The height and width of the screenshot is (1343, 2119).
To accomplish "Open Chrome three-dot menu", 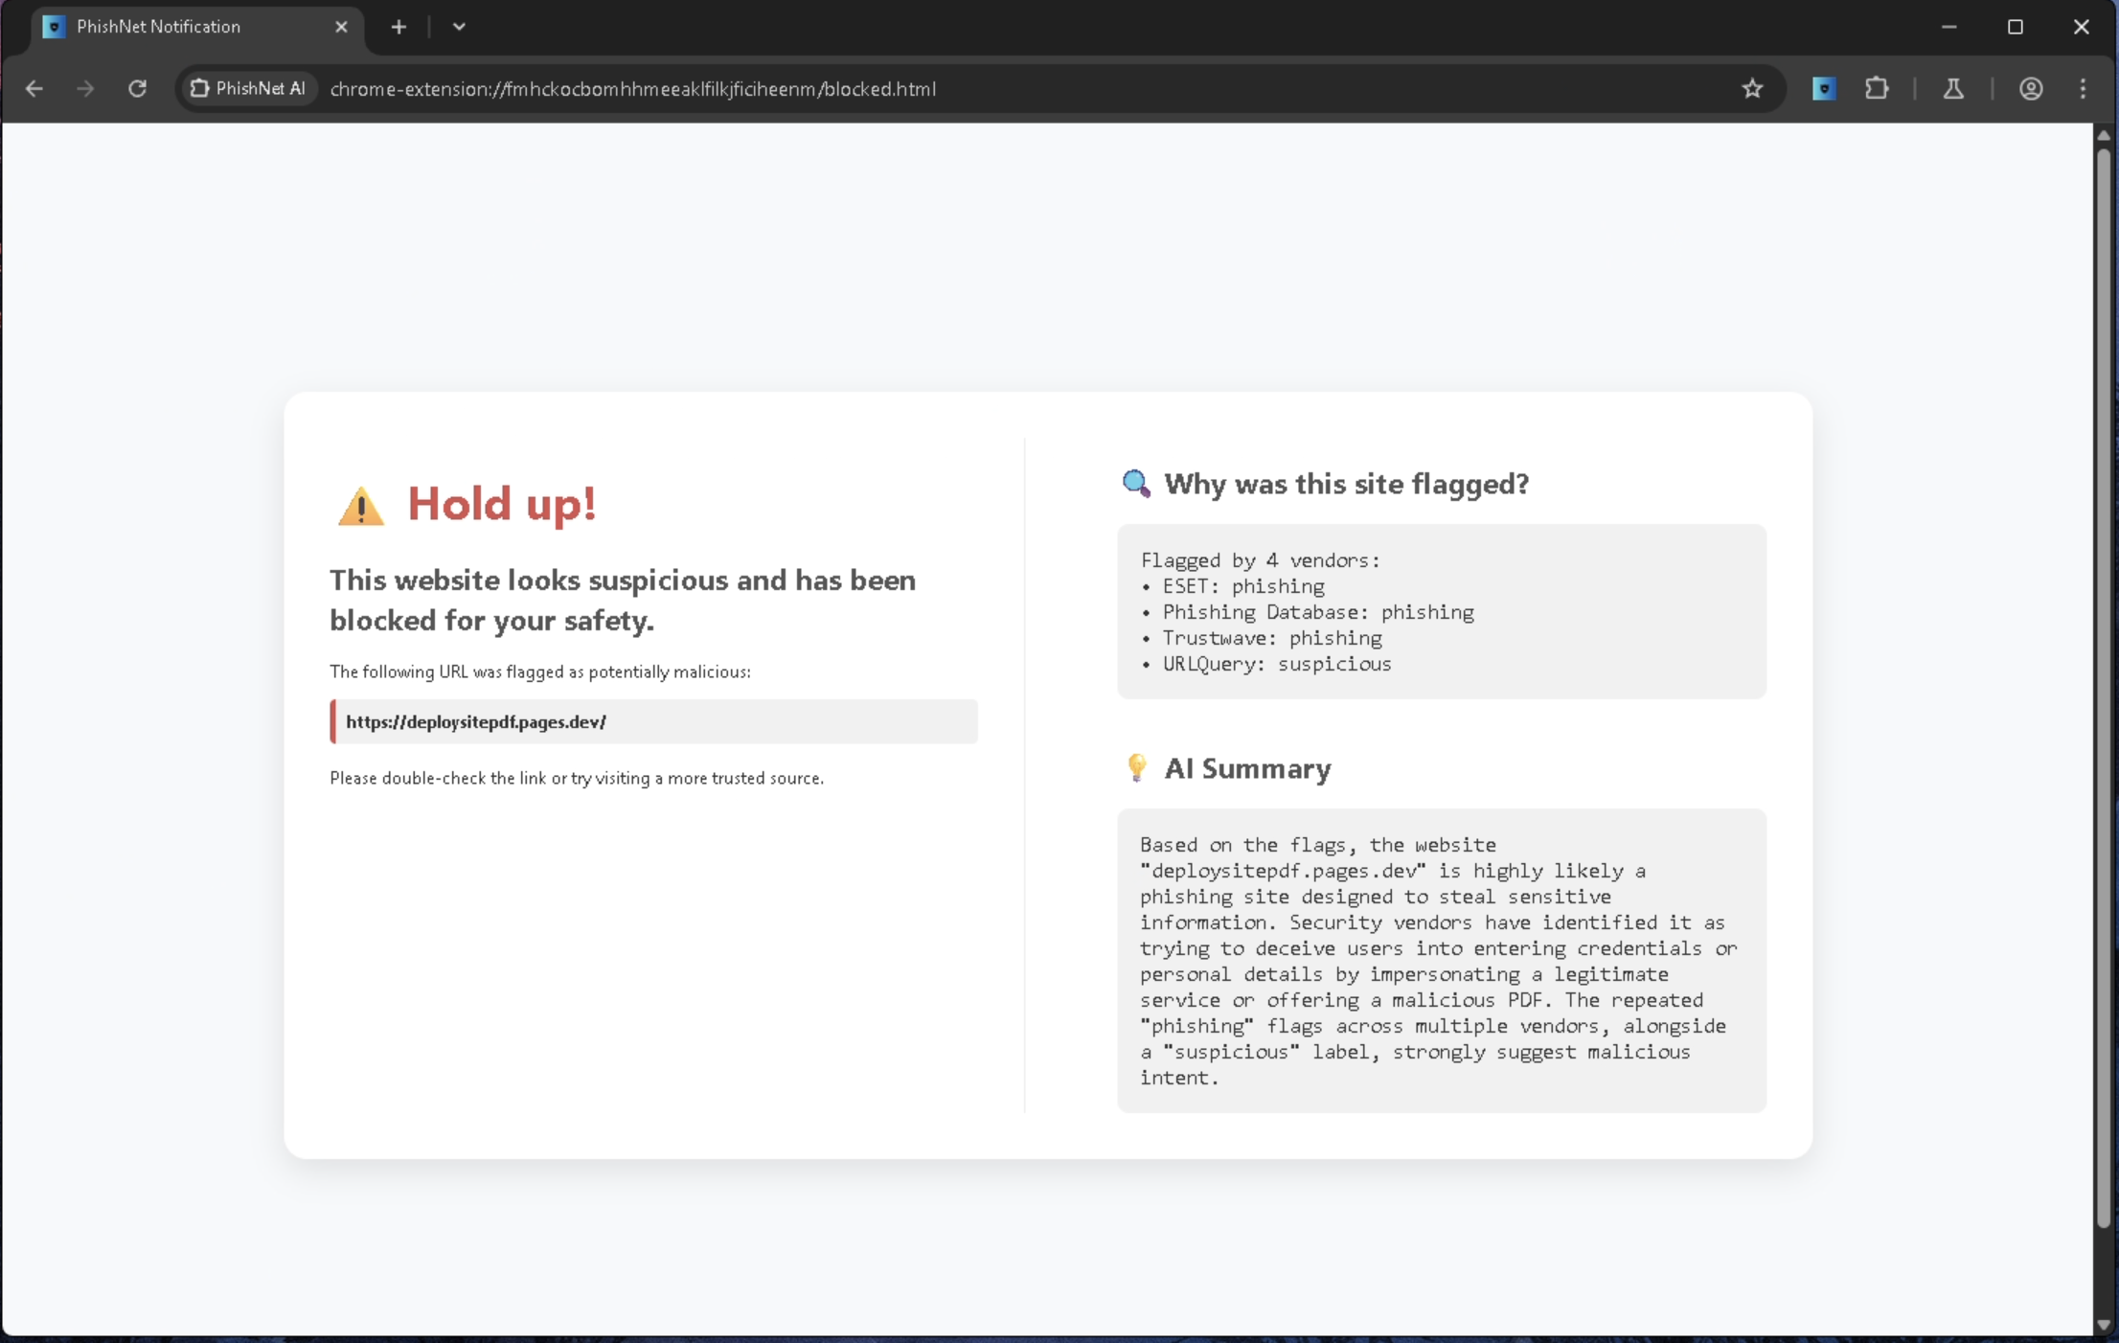I will (2084, 88).
